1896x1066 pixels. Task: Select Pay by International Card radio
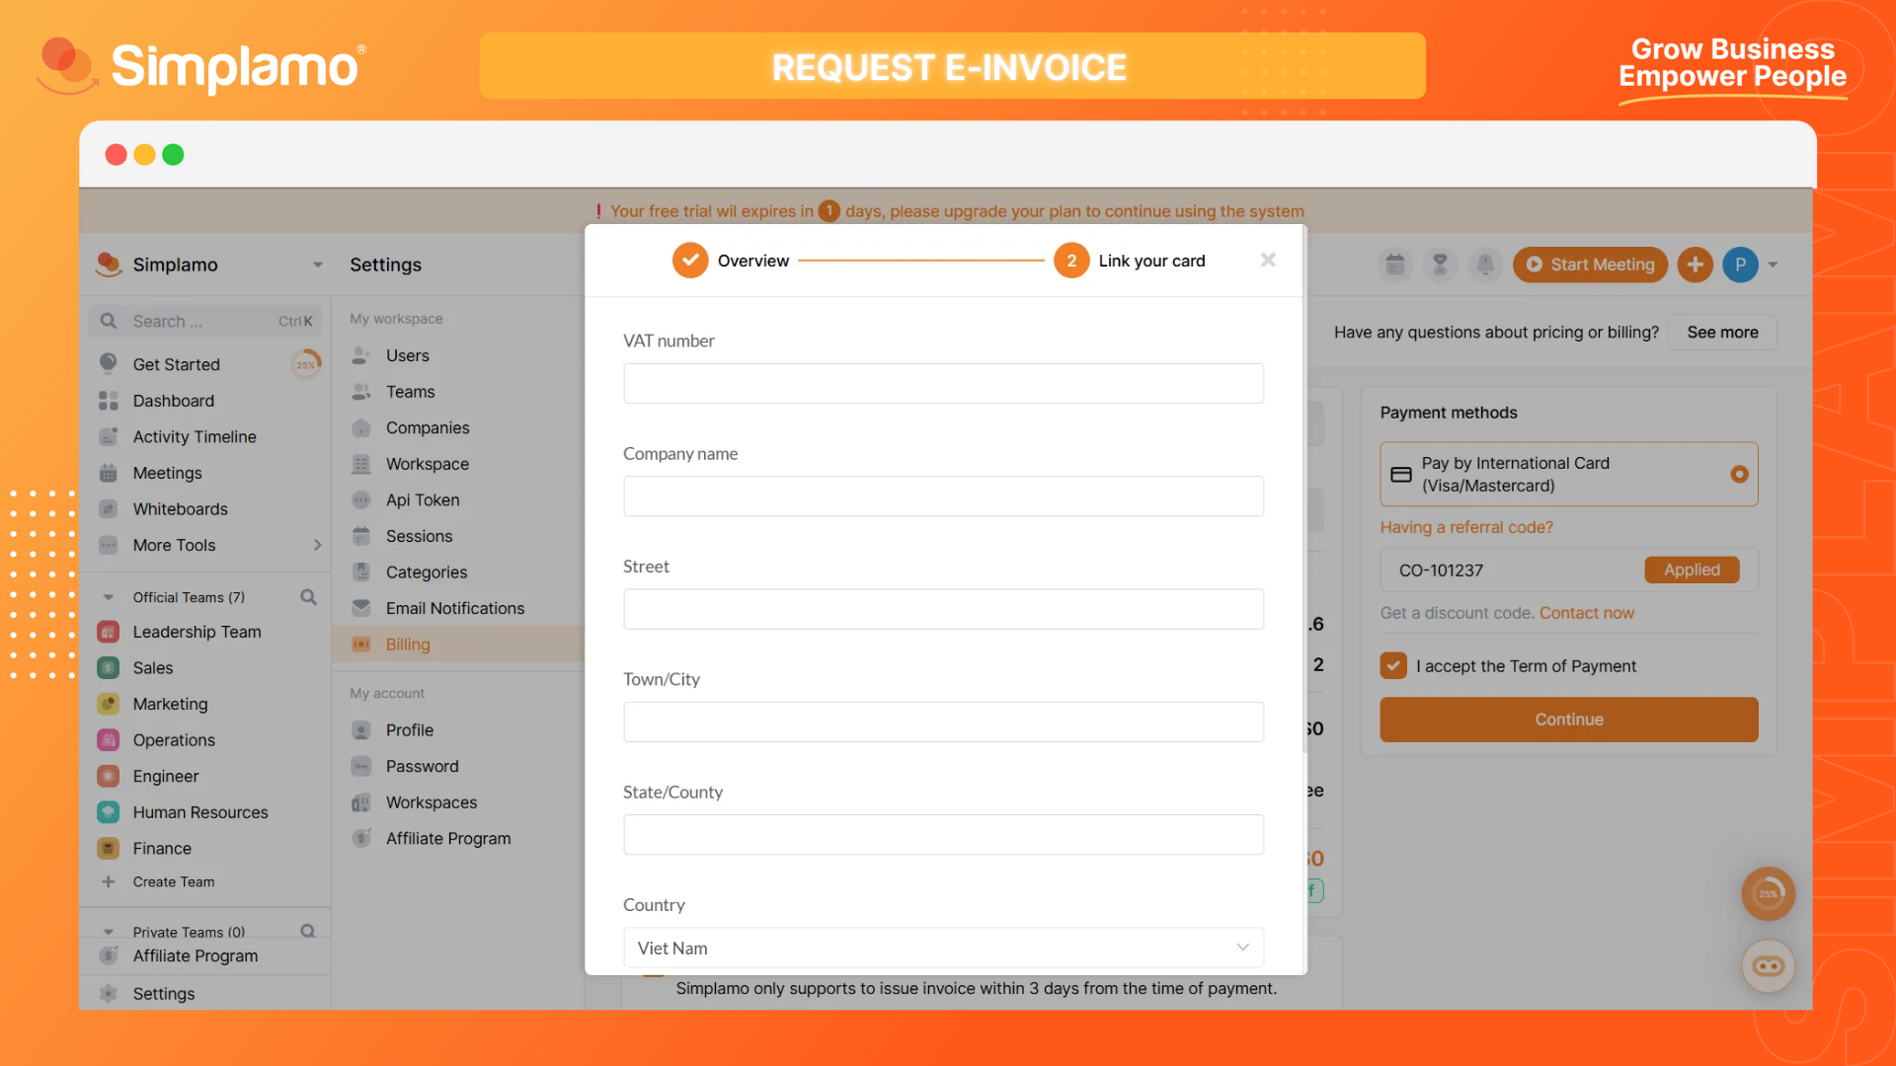1739,474
